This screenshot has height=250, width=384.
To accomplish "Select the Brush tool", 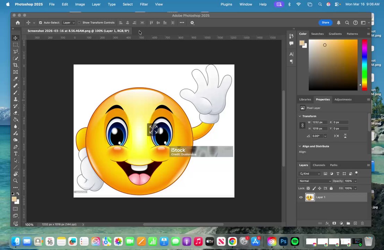I will (16, 92).
